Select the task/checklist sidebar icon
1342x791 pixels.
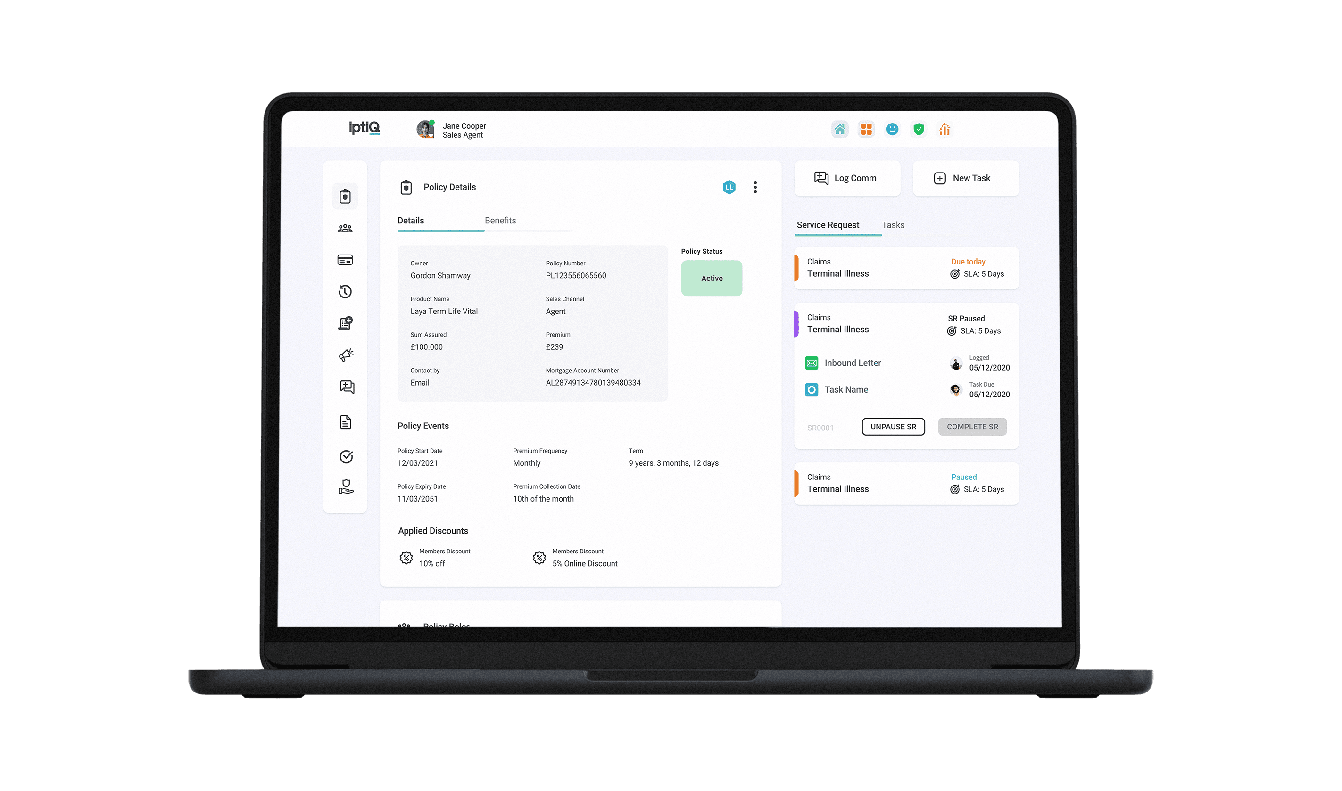[346, 455]
